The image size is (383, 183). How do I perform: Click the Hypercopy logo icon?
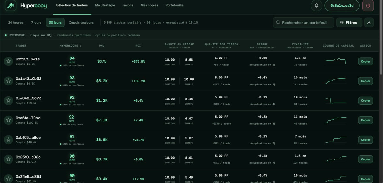[11, 6]
